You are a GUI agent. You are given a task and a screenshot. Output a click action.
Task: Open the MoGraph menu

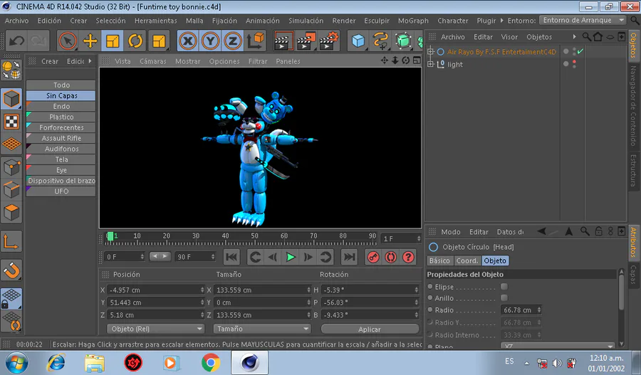point(414,21)
